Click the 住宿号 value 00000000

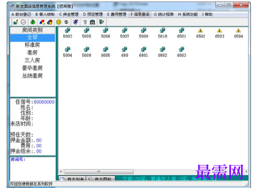click(44, 102)
